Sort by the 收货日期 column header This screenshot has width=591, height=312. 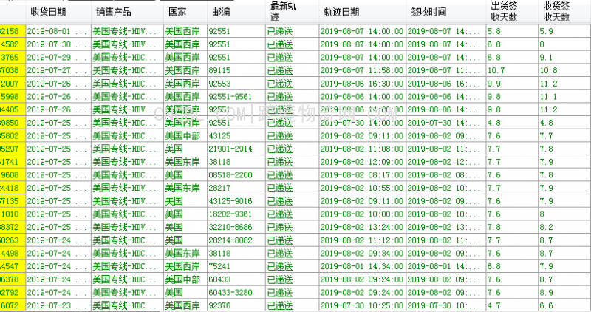click(x=48, y=12)
